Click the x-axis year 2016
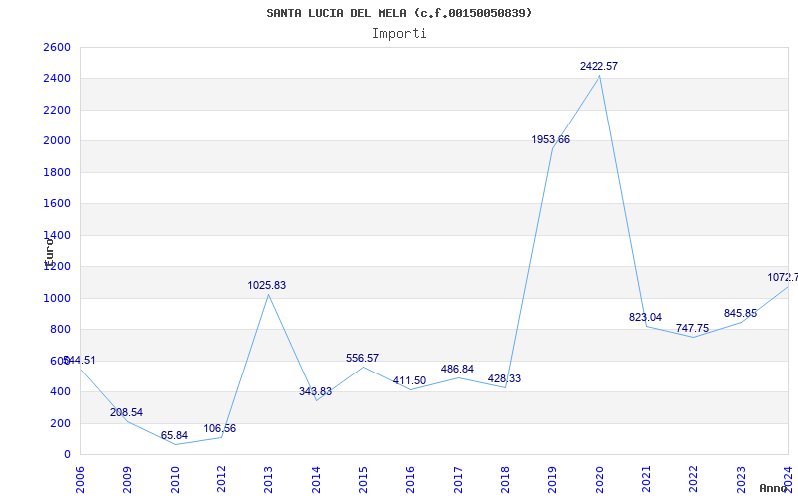This screenshot has width=798, height=498. click(411, 480)
